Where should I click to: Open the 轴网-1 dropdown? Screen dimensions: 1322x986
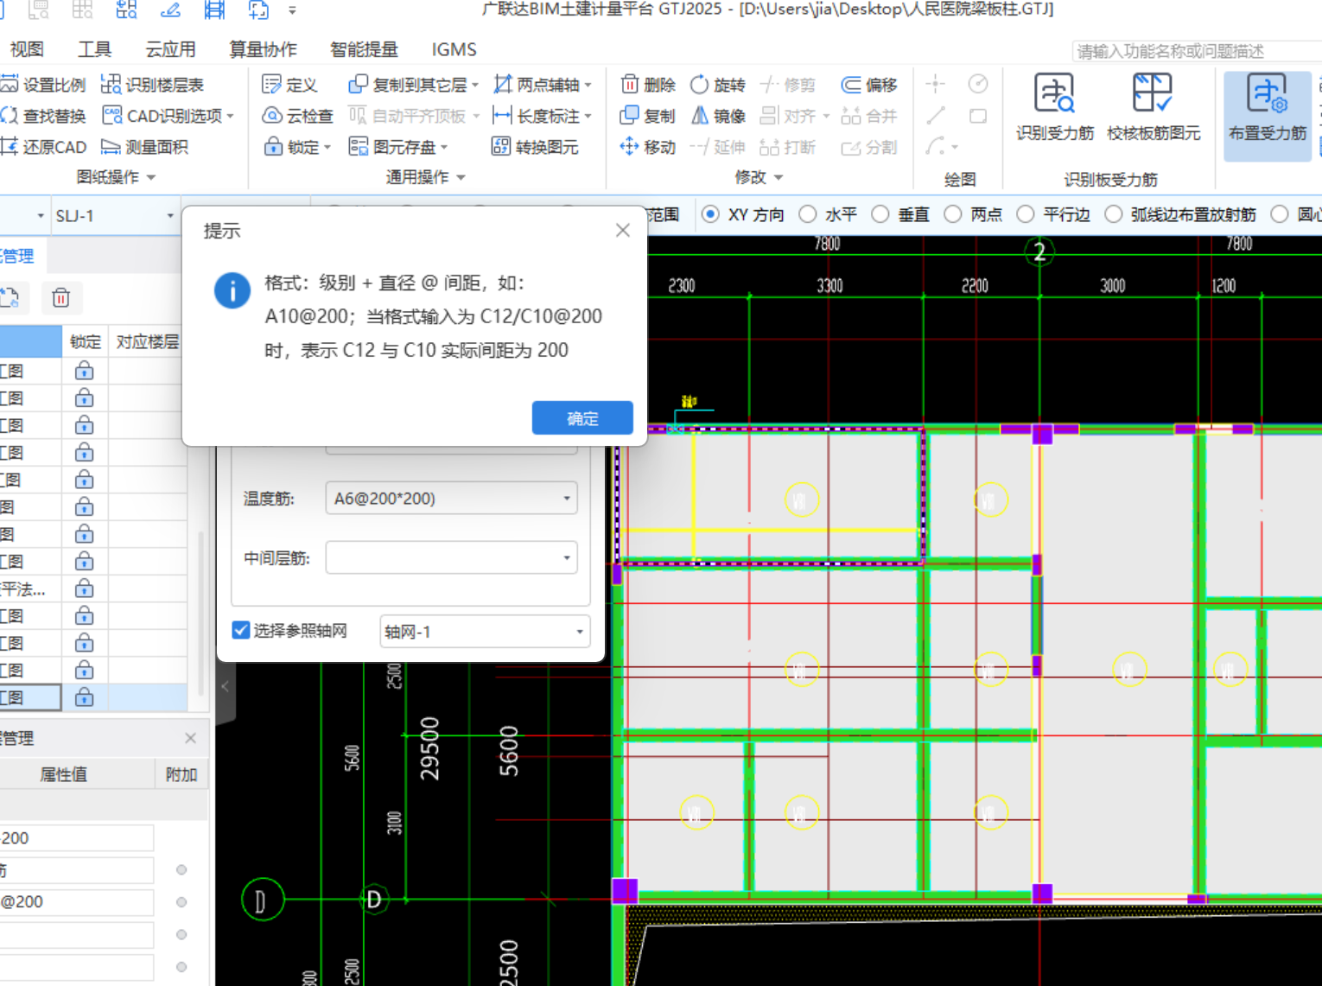click(x=580, y=632)
